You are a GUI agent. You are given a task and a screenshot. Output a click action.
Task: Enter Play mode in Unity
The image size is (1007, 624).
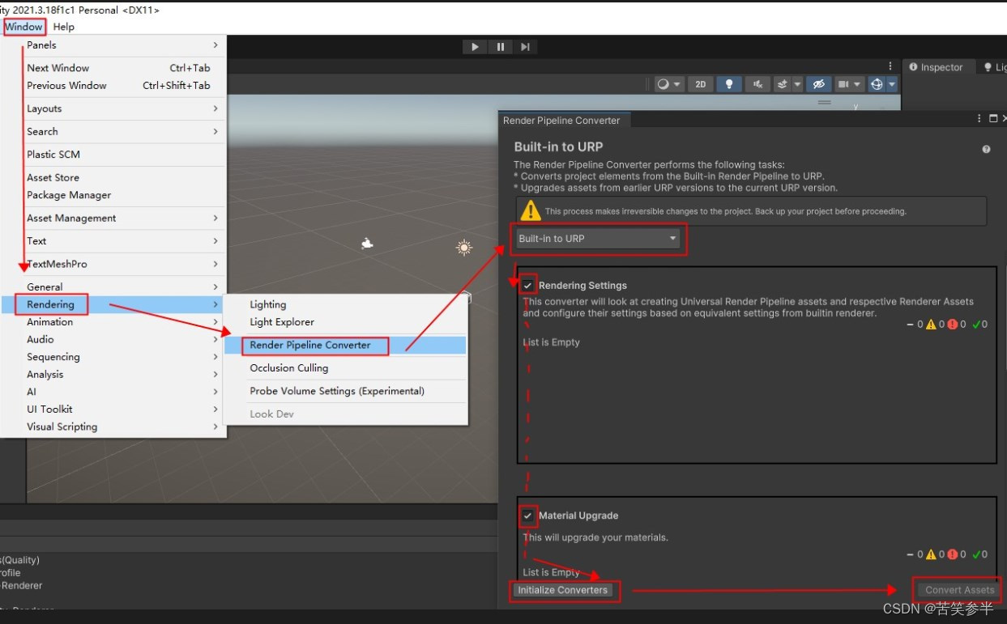[474, 46]
